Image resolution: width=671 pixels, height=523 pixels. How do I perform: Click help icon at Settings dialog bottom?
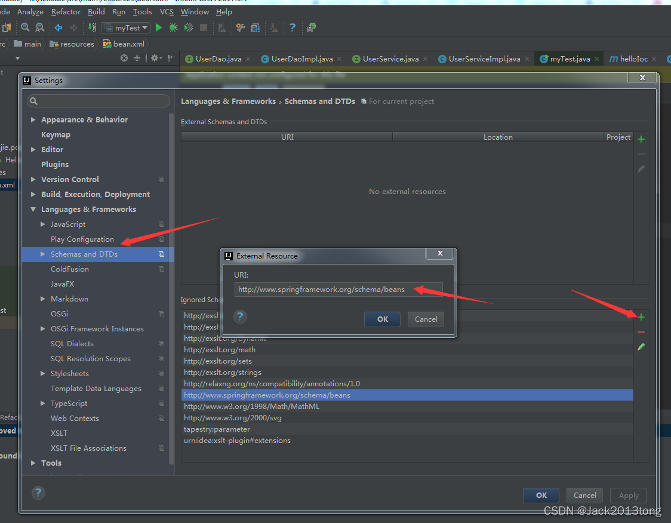click(x=38, y=493)
